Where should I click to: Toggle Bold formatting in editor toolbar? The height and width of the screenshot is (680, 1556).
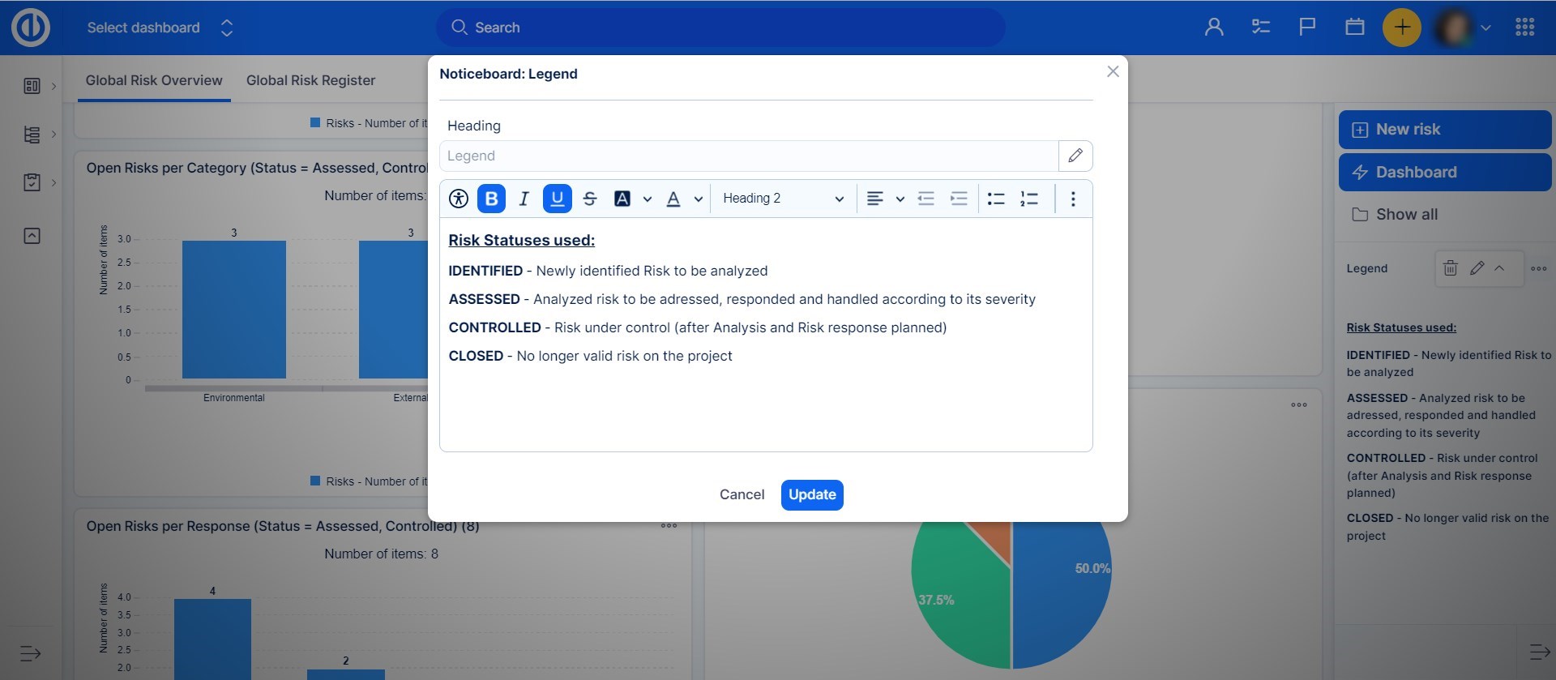[x=491, y=199]
